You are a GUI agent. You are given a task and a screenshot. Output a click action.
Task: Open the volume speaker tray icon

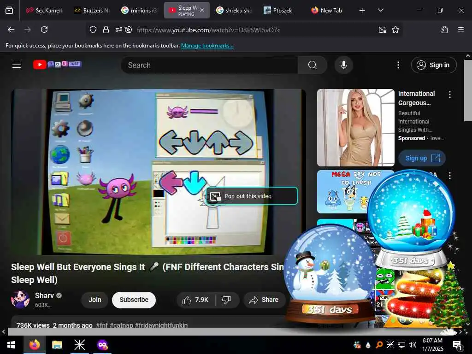tap(413, 345)
